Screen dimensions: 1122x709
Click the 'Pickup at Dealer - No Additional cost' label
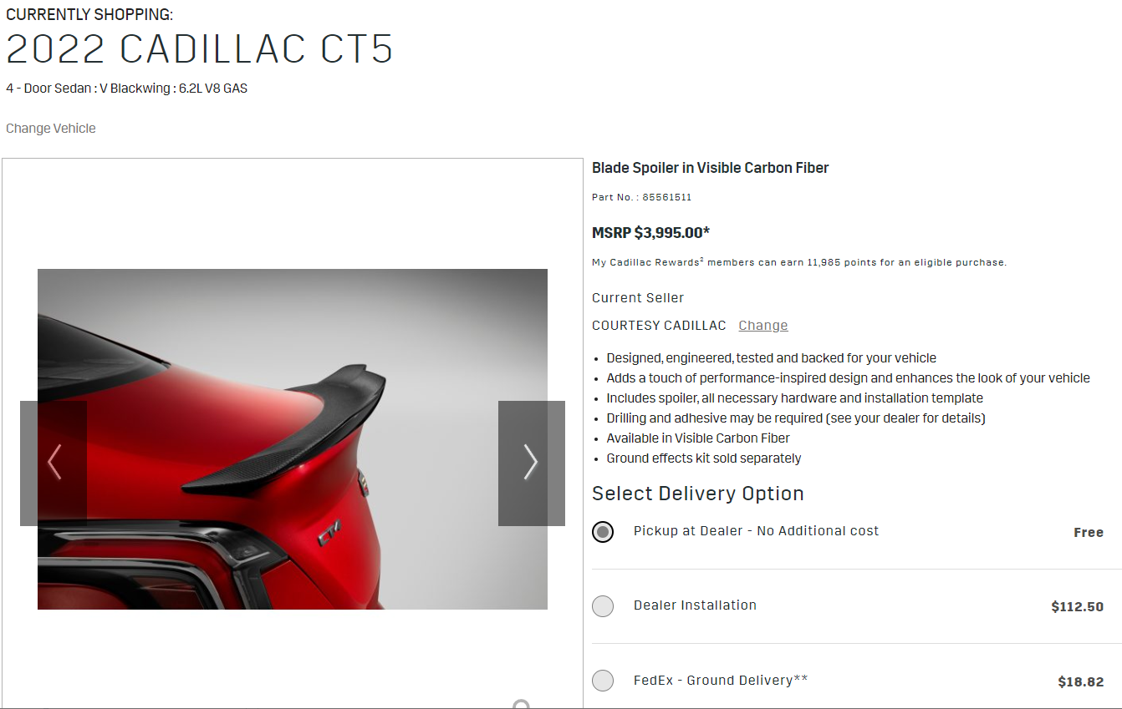(x=757, y=531)
